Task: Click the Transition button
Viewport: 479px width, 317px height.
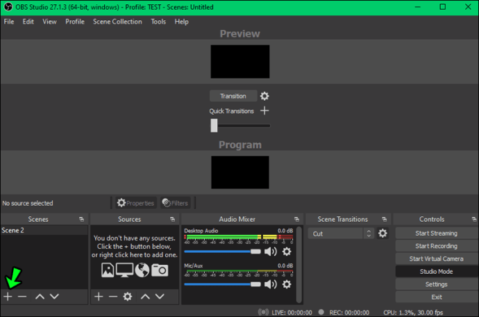Action: 233,96
